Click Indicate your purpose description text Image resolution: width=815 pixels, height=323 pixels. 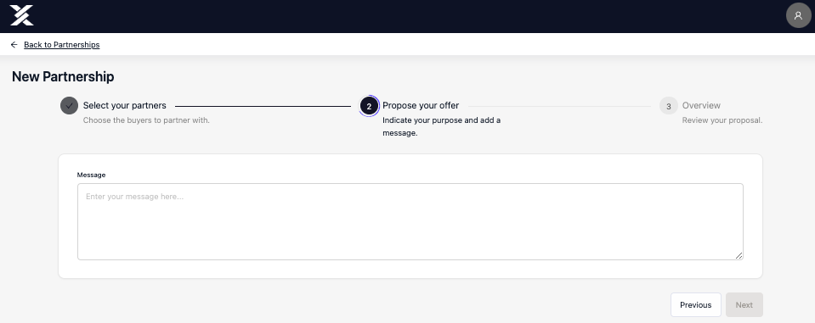pyautogui.click(x=442, y=126)
